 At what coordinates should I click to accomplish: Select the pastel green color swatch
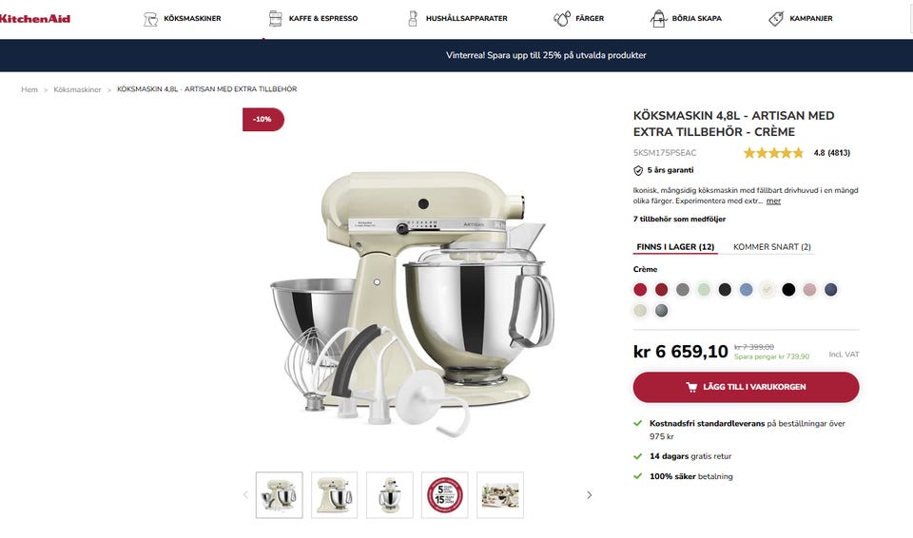(x=704, y=289)
